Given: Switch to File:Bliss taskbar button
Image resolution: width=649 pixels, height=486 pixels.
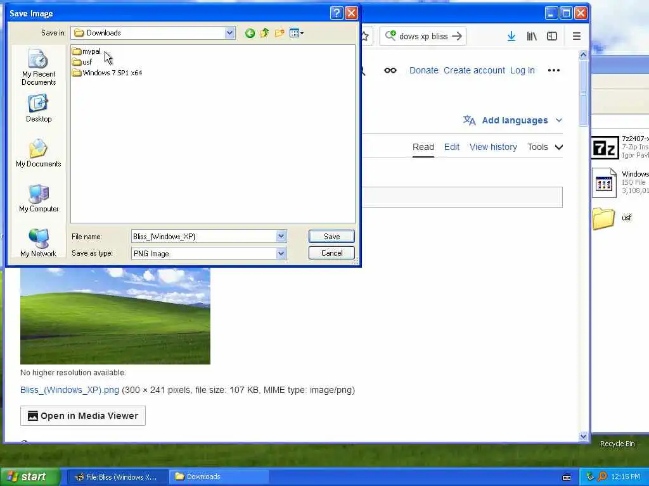Looking at the screenshot, I should click(x=117, y=477).
